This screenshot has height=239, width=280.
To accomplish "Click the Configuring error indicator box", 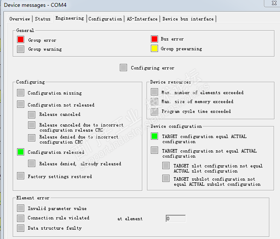I will pyautogui.click(x=123, y=67).
